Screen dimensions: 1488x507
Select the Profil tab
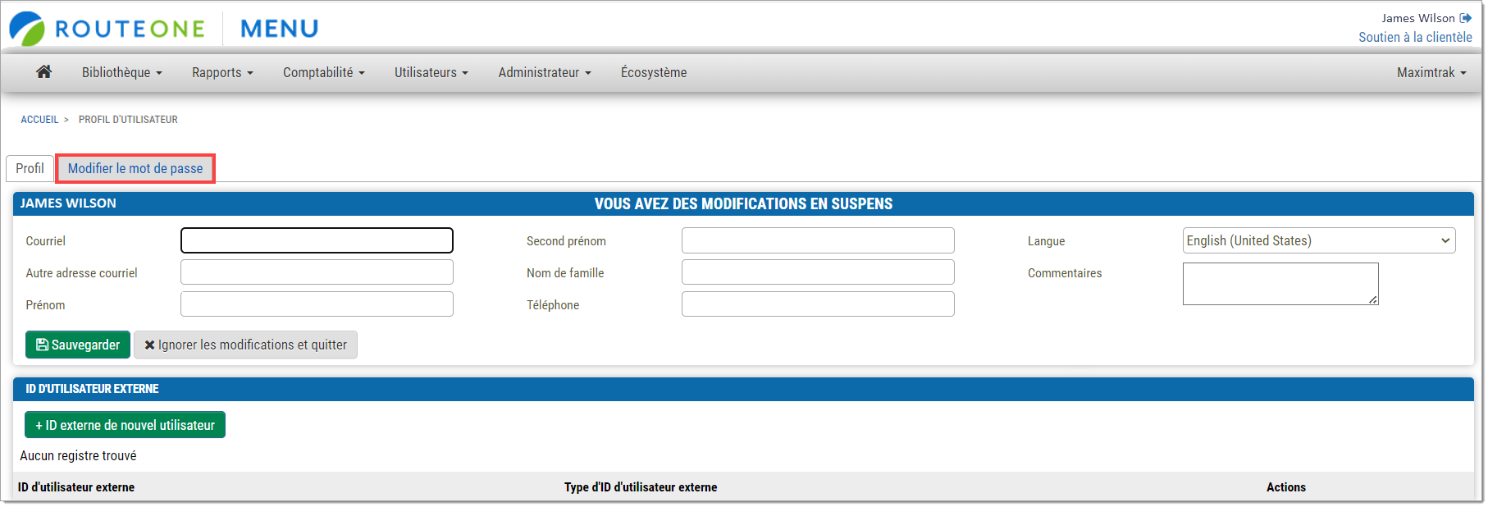click(30, 168)
